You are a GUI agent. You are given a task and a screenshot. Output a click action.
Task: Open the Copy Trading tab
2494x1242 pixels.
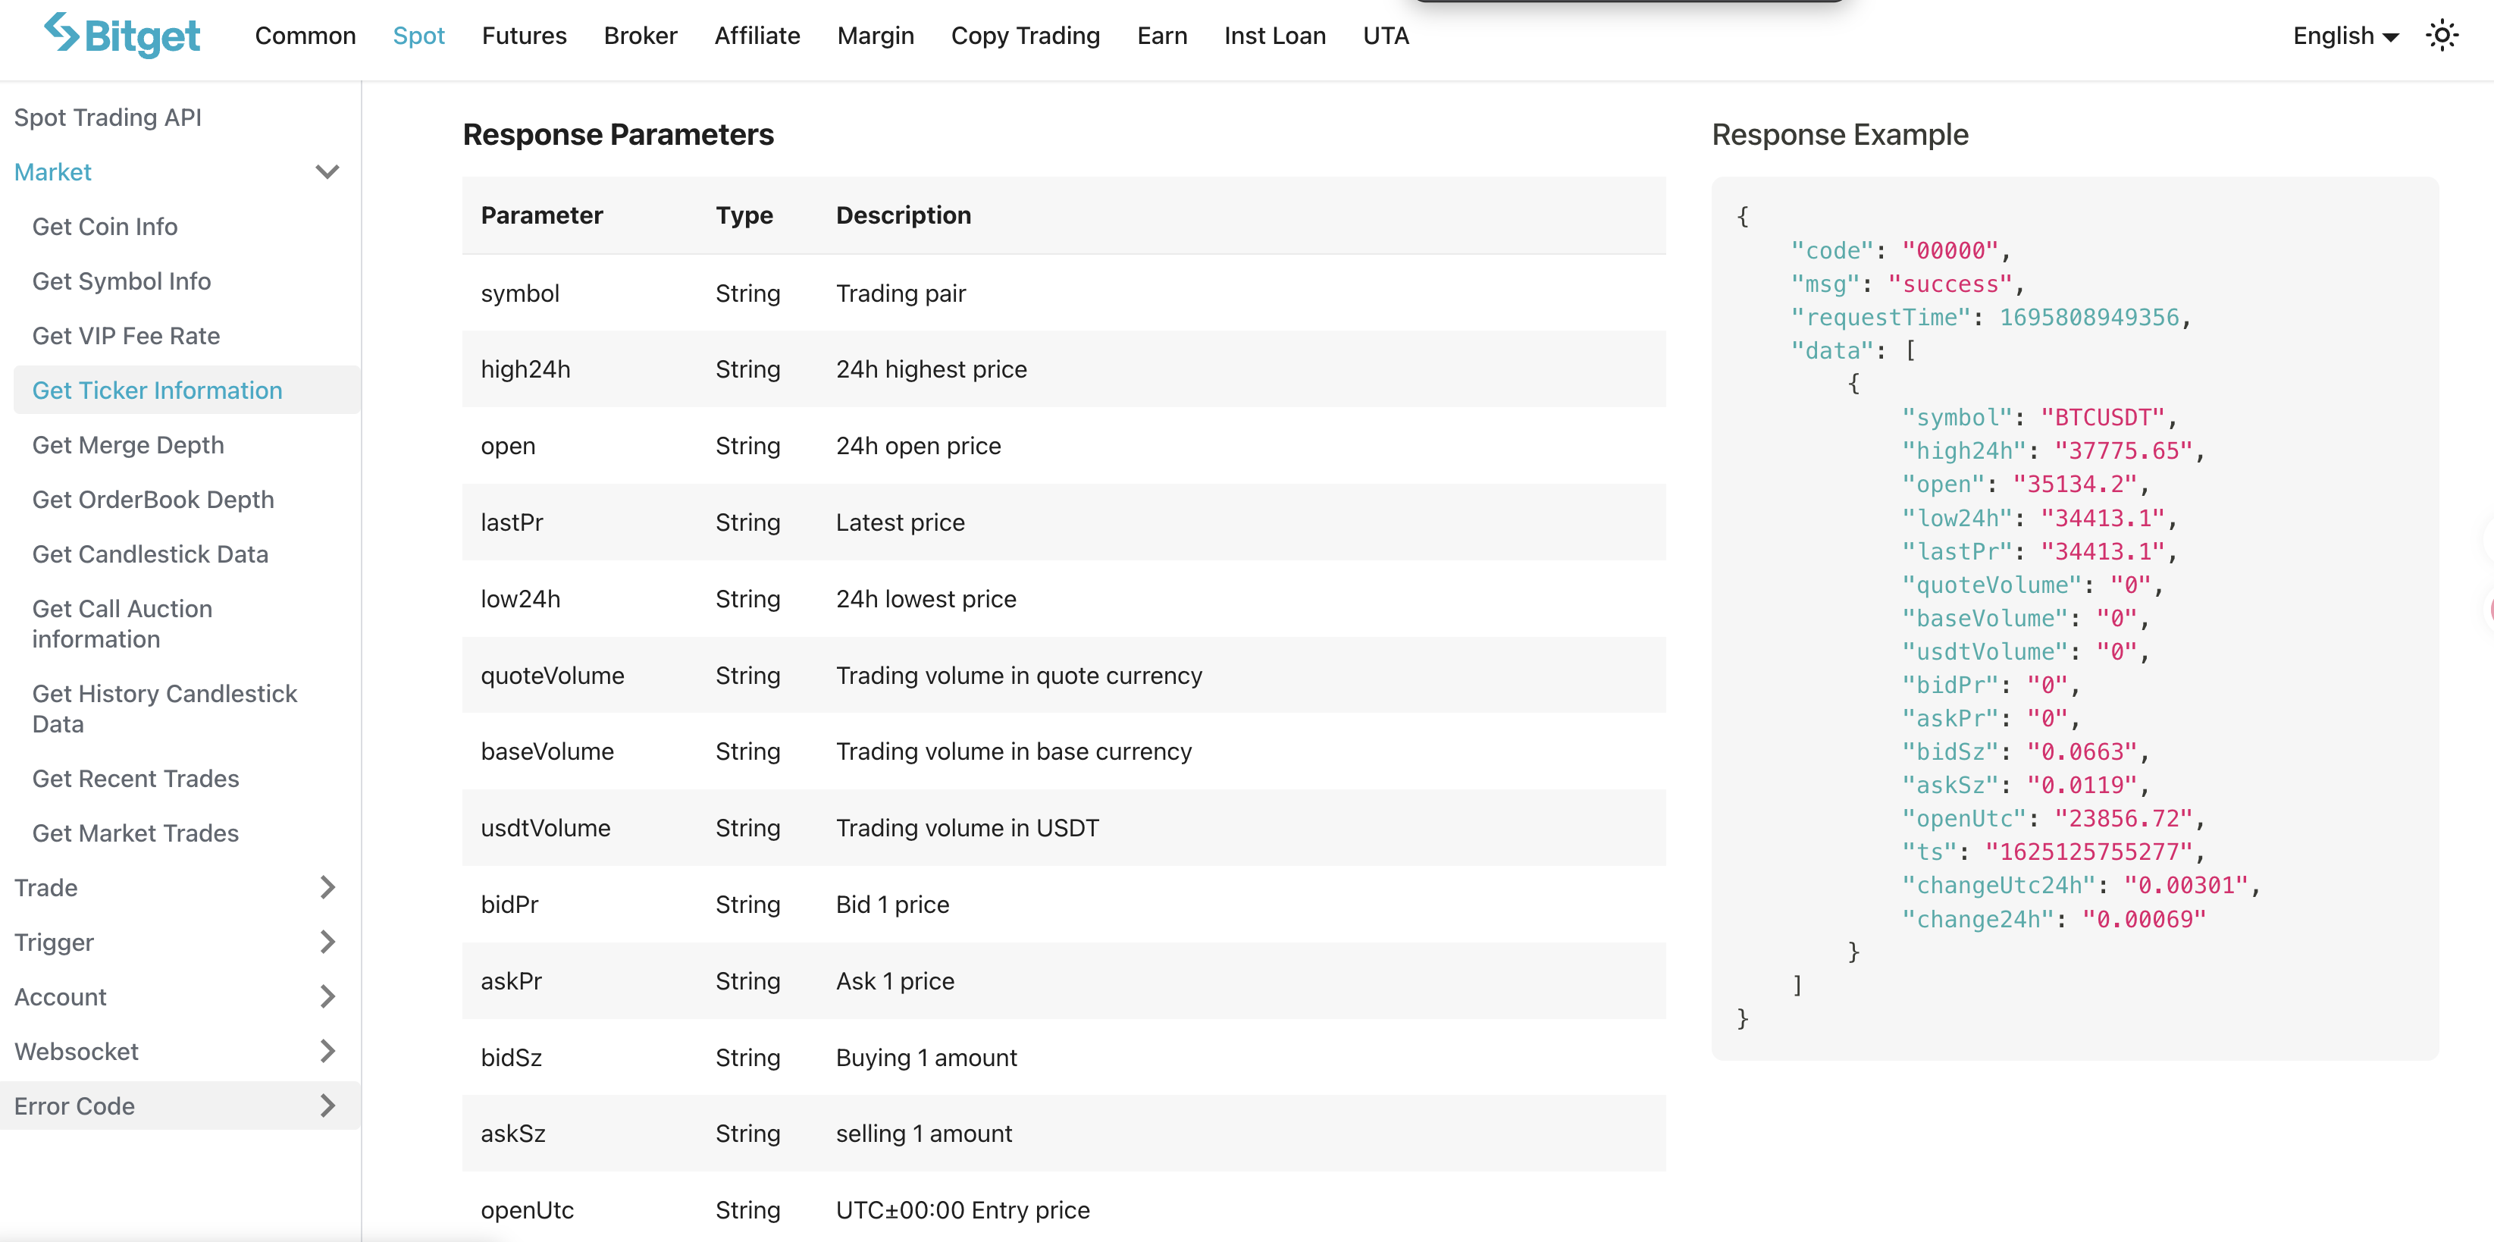[x=1024, y=36]
